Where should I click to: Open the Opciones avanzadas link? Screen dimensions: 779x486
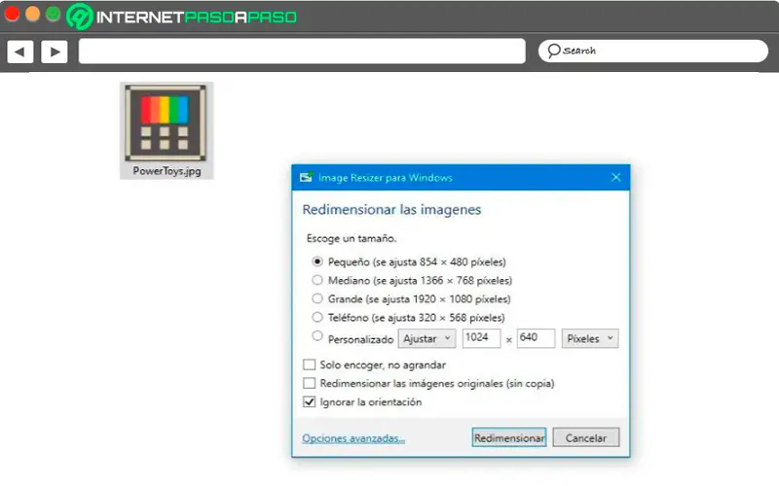click(353, 438)
